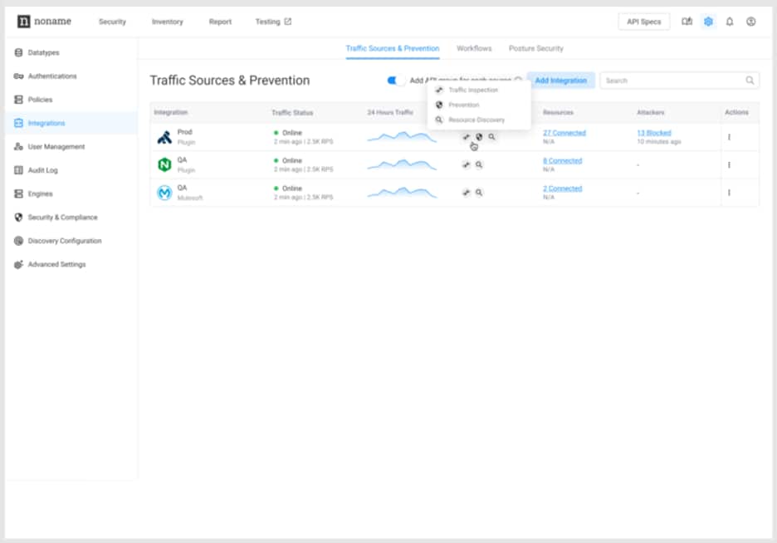Click the noname logo
The height and width of the screenshot is (543, 777).
click(x=46, y=22)
